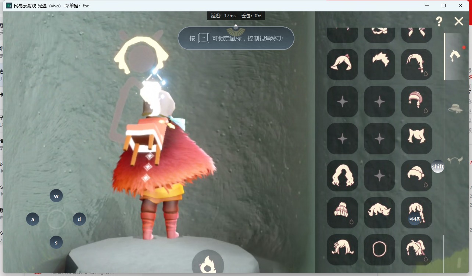Click the locked star slot directly above long wavy hairstyle
This screenshot has width=472, height=276.
click(x=342, y=138)
